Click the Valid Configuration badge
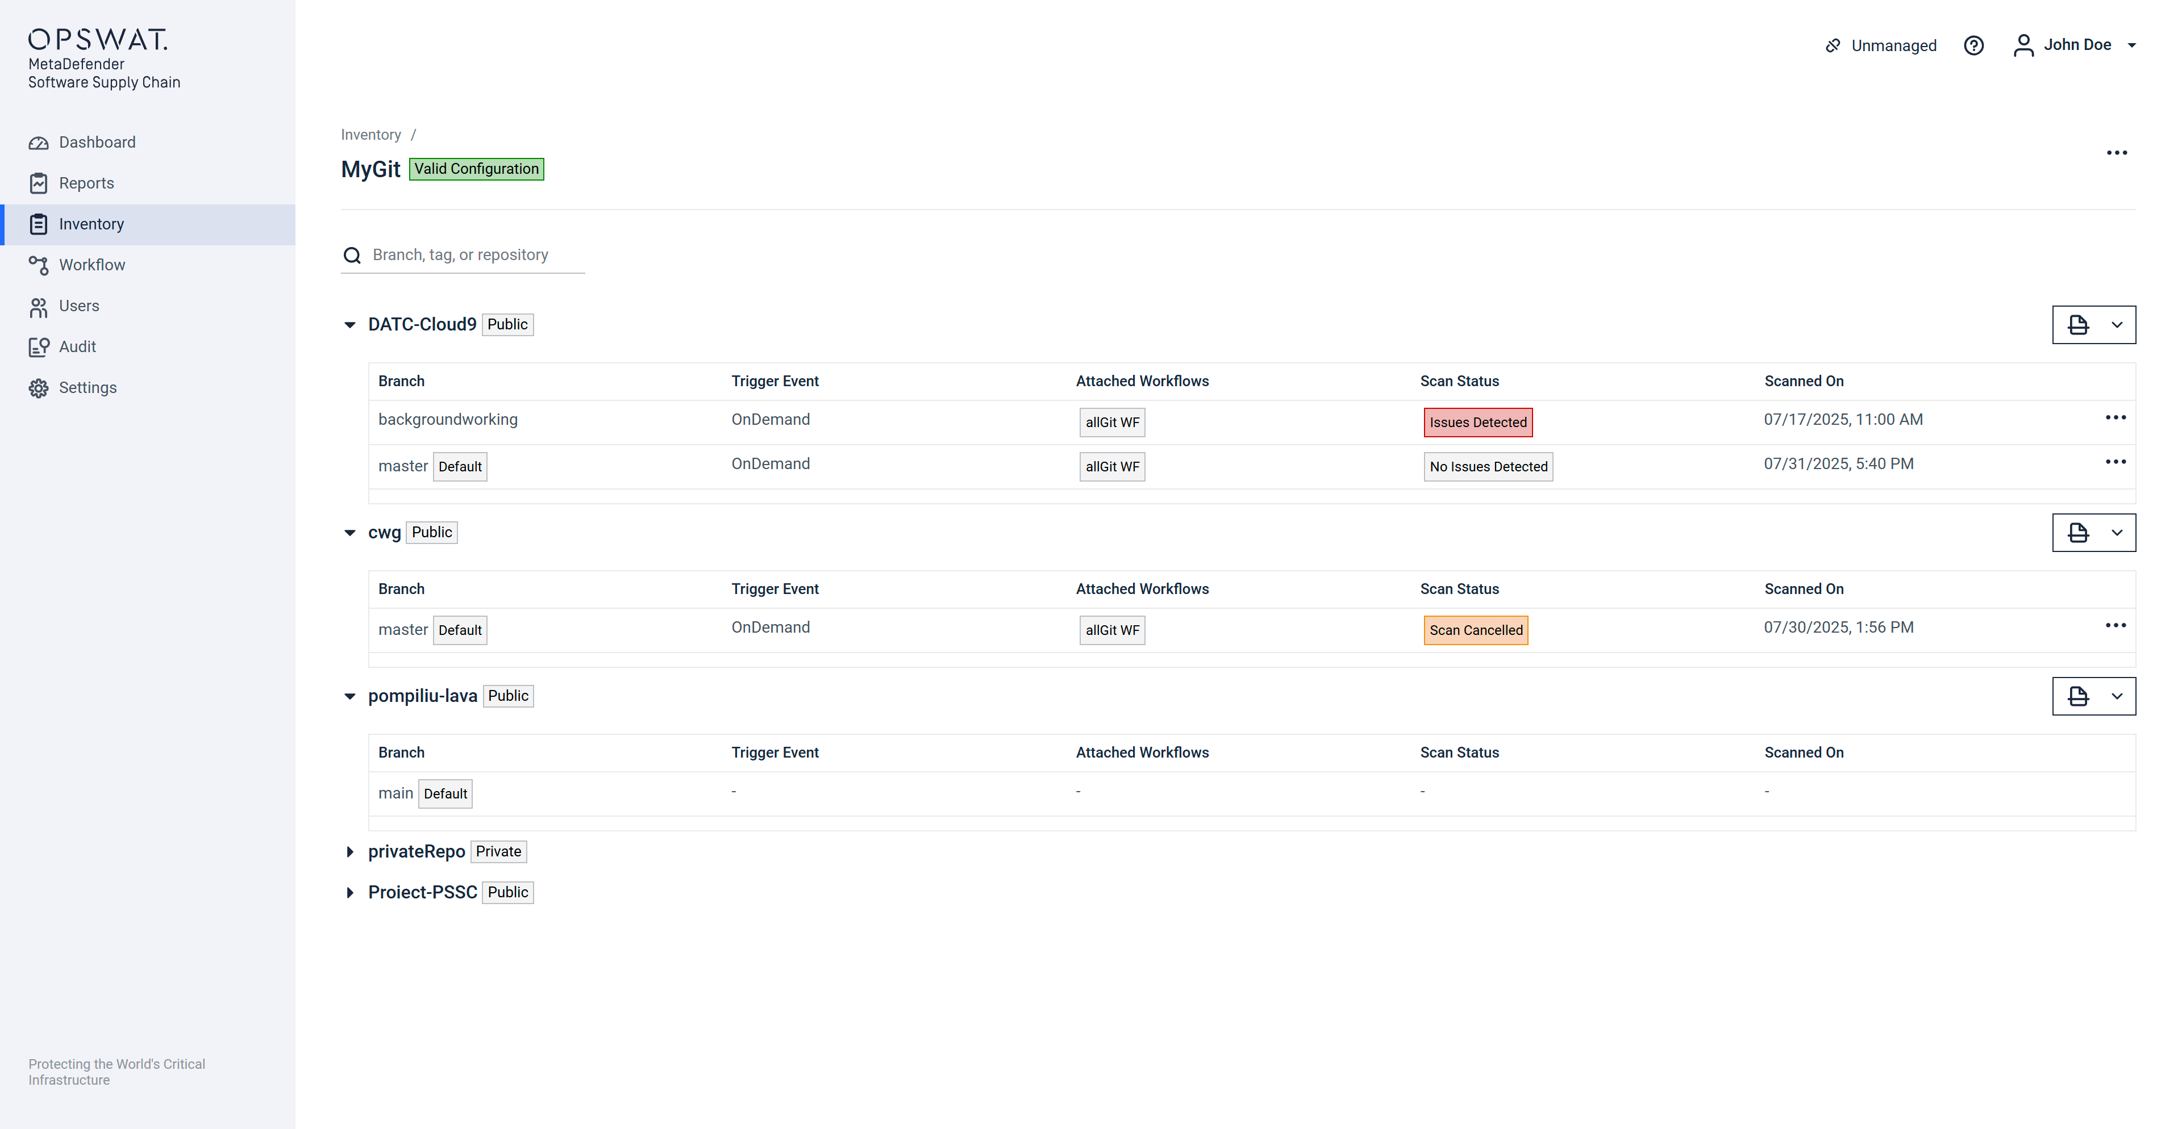This screenshot has height=1129, width=2182. 476,169
